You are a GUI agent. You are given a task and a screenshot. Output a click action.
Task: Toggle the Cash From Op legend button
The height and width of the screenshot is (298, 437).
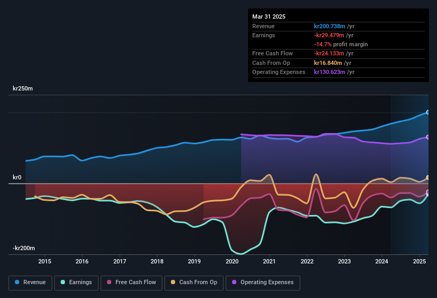[194, 283]
